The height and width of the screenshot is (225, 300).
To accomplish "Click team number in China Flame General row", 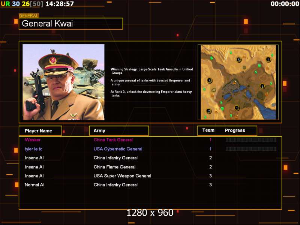I will tap(210, 167).
